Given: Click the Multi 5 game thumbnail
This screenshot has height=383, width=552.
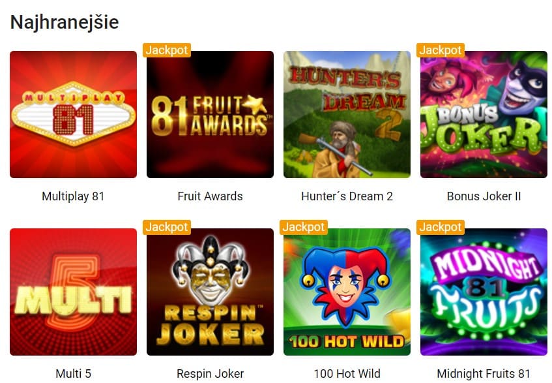Looking at the screenshot, I should pos(73,292).
